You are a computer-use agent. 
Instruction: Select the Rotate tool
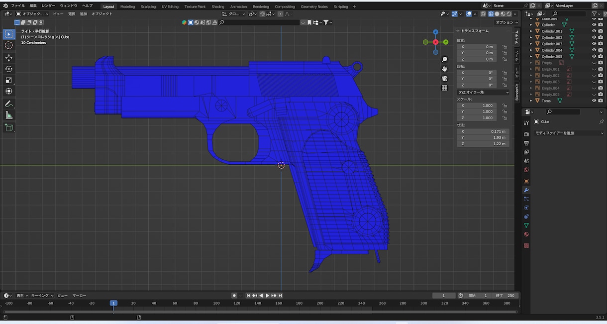pyautogui.click(x=9, y=69)
